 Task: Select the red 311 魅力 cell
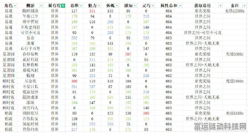click(92, 11)
